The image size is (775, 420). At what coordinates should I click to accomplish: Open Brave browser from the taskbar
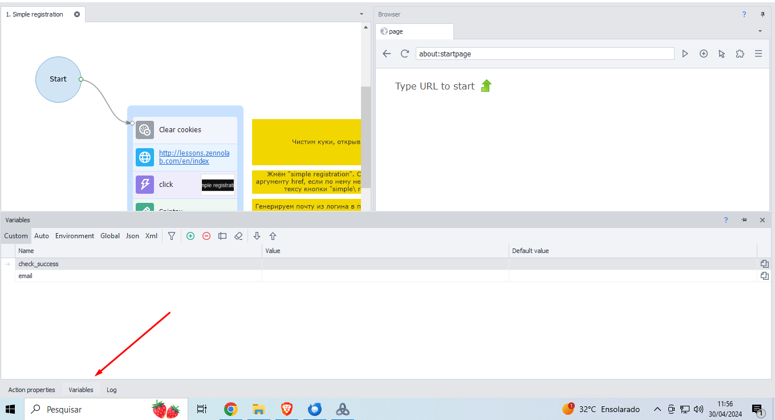(286, 409)
